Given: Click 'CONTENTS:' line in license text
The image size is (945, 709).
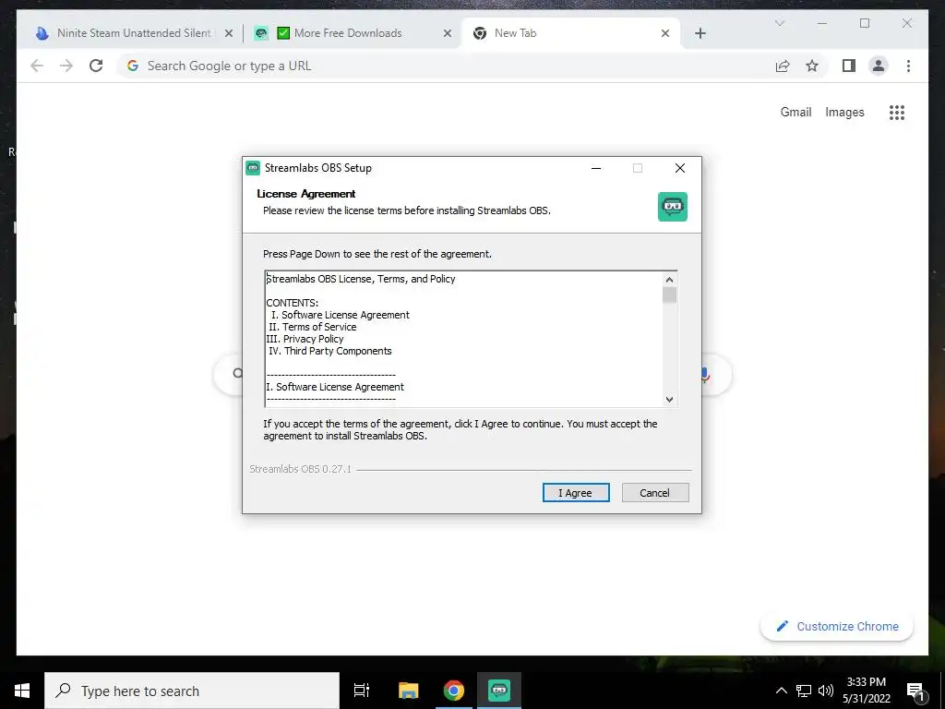Looking at the screenshot, I should pyautogui.click(x=293, y=303).
